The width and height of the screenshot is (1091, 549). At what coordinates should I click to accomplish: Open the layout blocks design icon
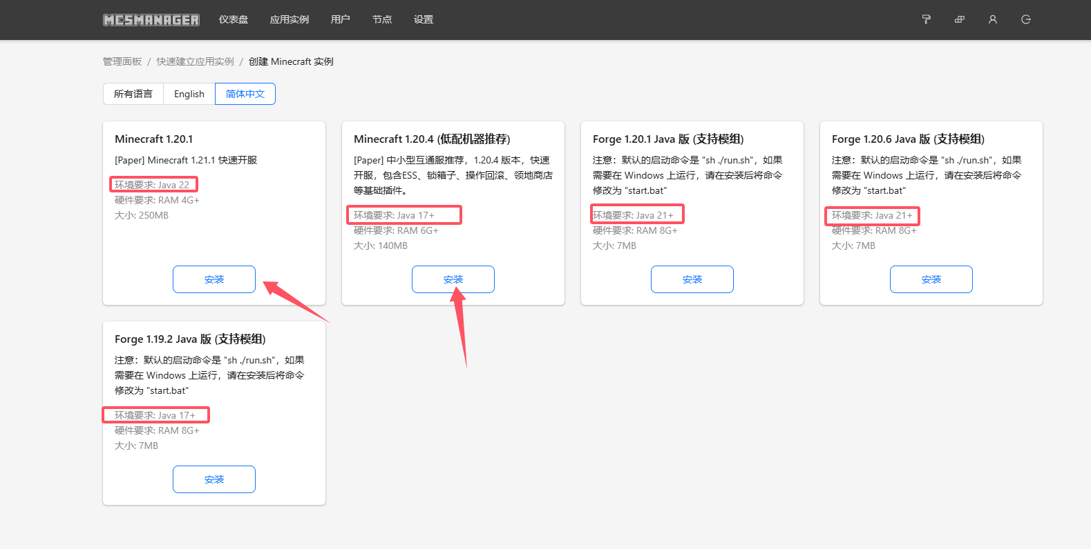pos(960,19)
